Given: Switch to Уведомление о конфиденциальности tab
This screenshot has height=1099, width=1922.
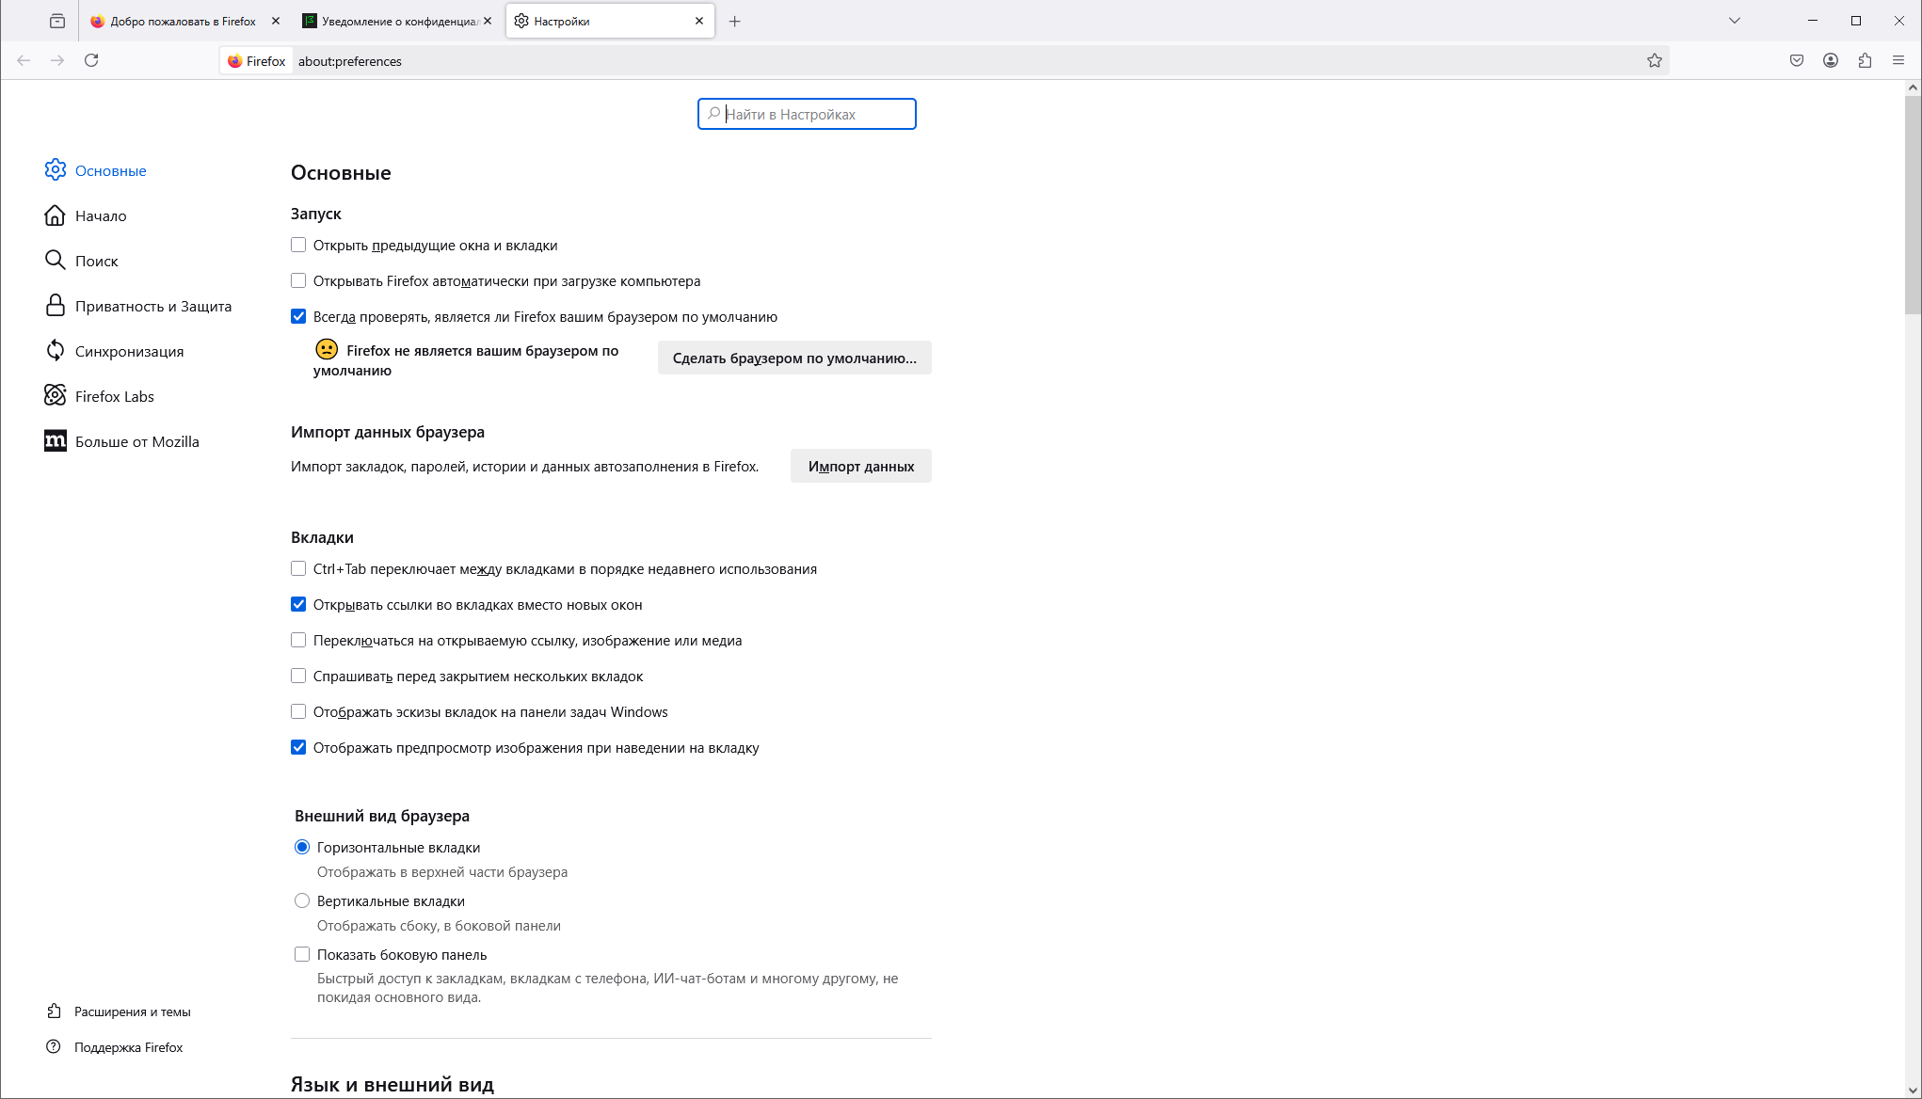Looking at the screenshot, I should click(x=391, y=21).
